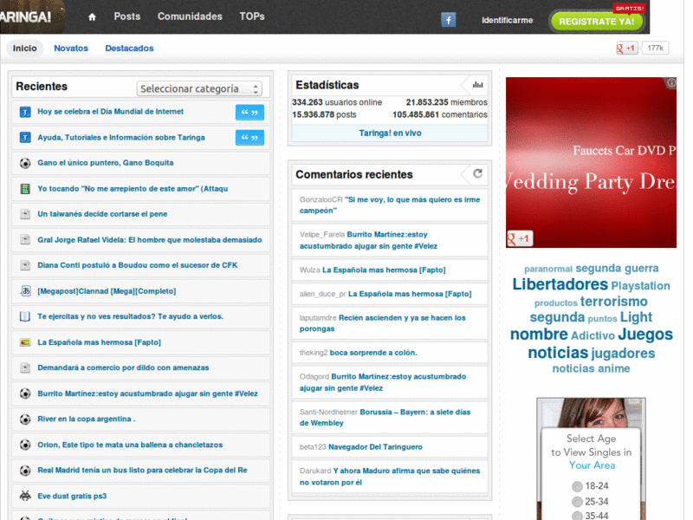Click the icon beside Un taiwanés decide post
693x520 pixels.
(x=25, y=214)
